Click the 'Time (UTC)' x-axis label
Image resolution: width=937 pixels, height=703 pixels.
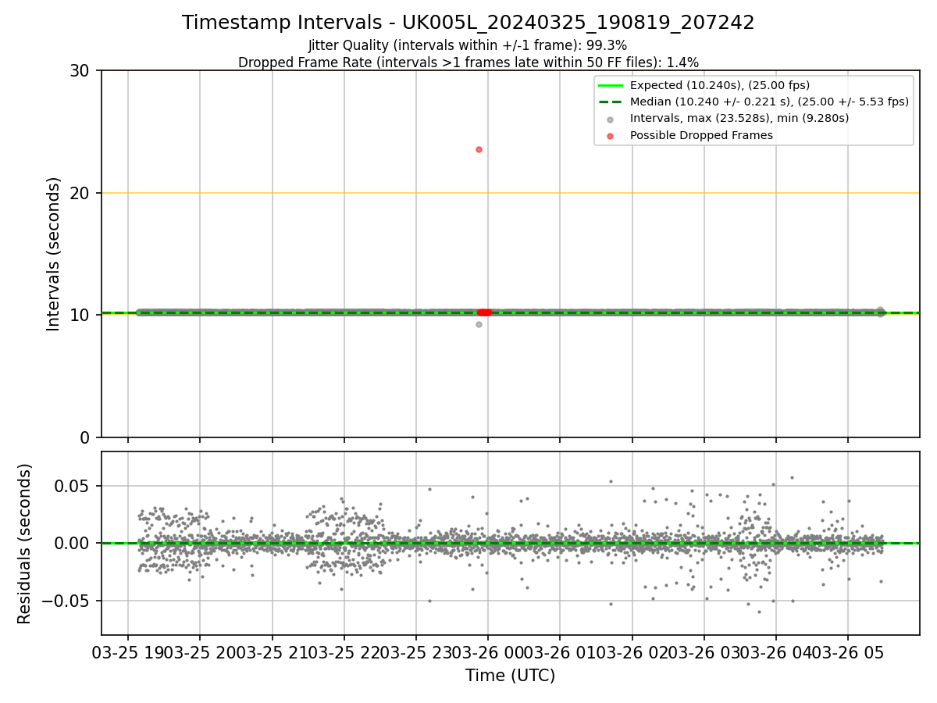510,676
